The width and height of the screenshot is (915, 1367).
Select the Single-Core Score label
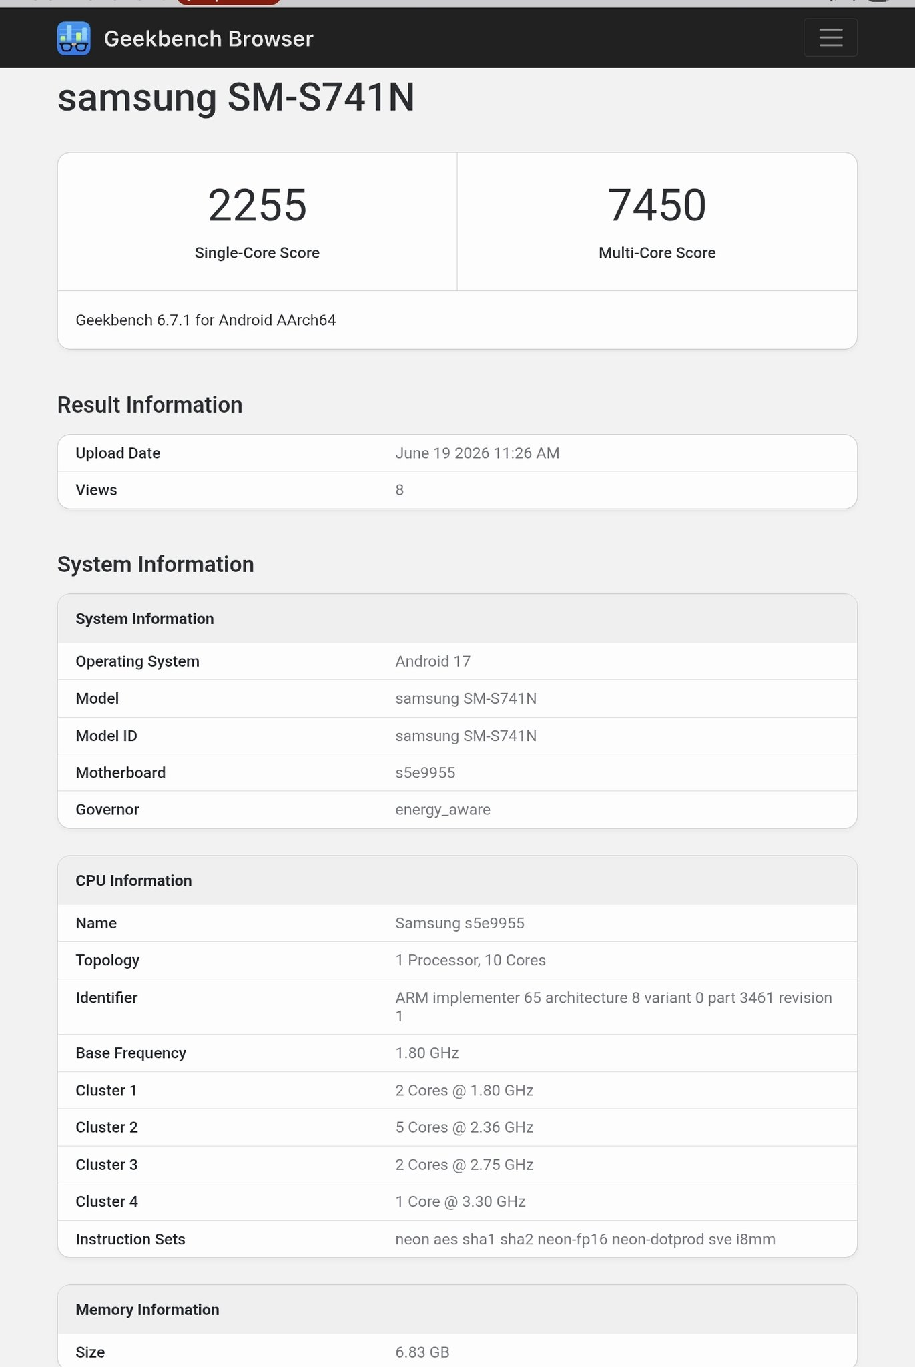point(257,253)
